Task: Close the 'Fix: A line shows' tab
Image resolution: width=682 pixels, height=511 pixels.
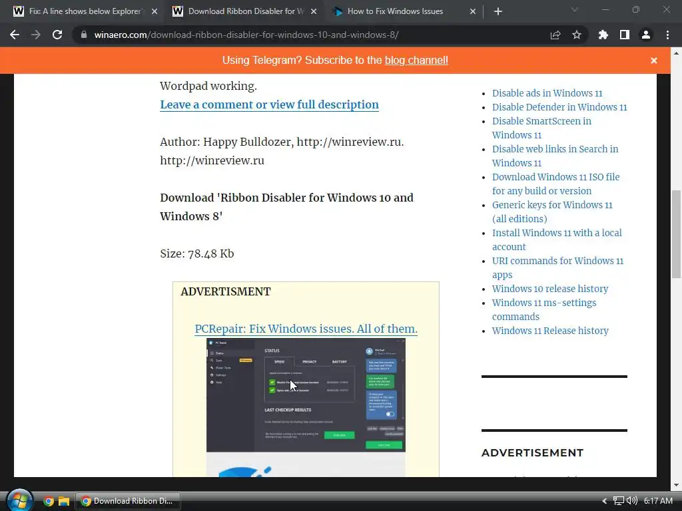Action: [155, 12]
